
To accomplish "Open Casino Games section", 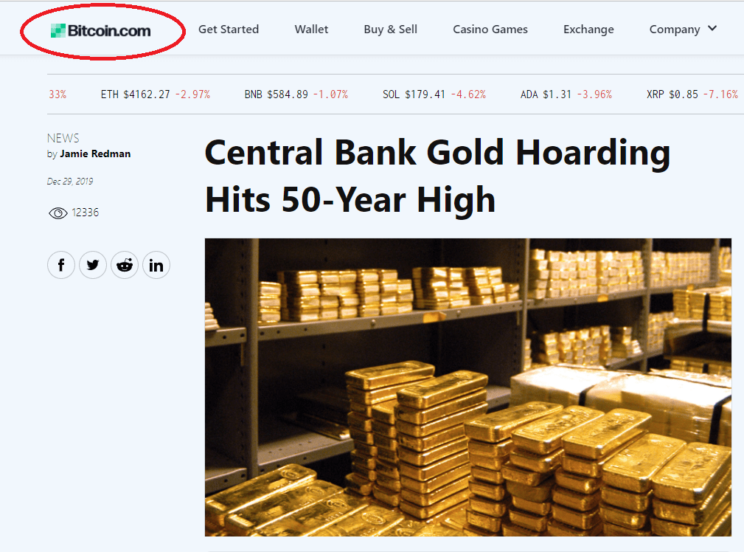I will (490, 30).
